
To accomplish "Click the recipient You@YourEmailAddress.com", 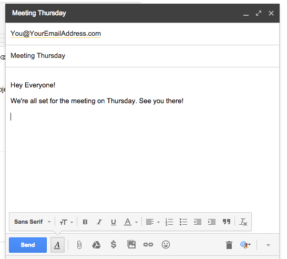I will [x=56, y=34].
